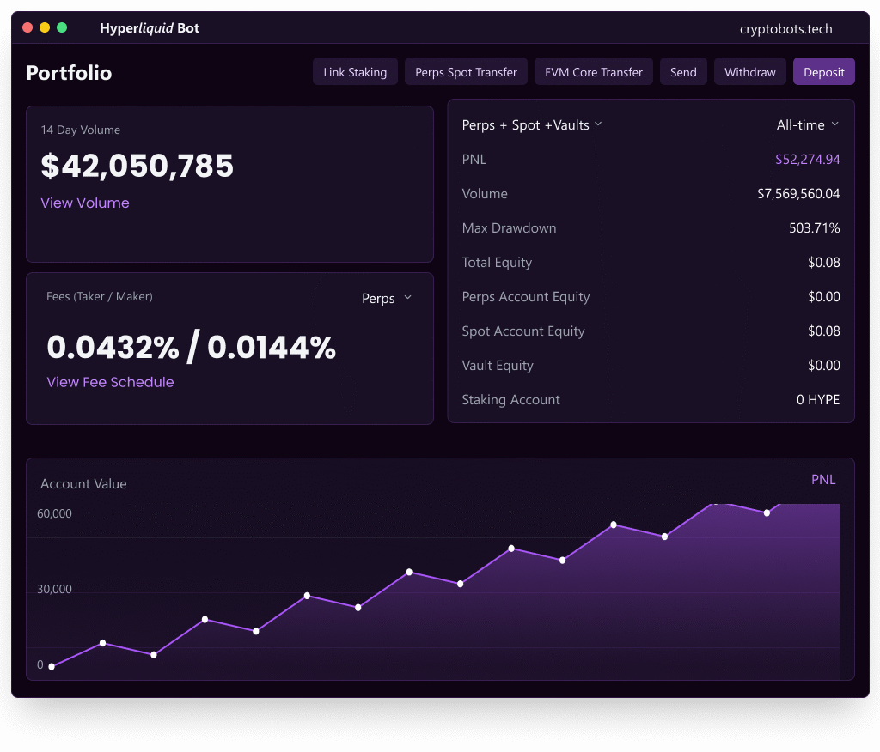The width and height of the screenshot is (880, 752).
Task: Click the Portfolio page heading
Action: 69,73
